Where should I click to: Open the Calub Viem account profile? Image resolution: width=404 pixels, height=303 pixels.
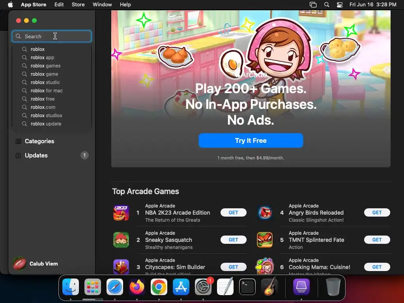(x=36, y=264)
